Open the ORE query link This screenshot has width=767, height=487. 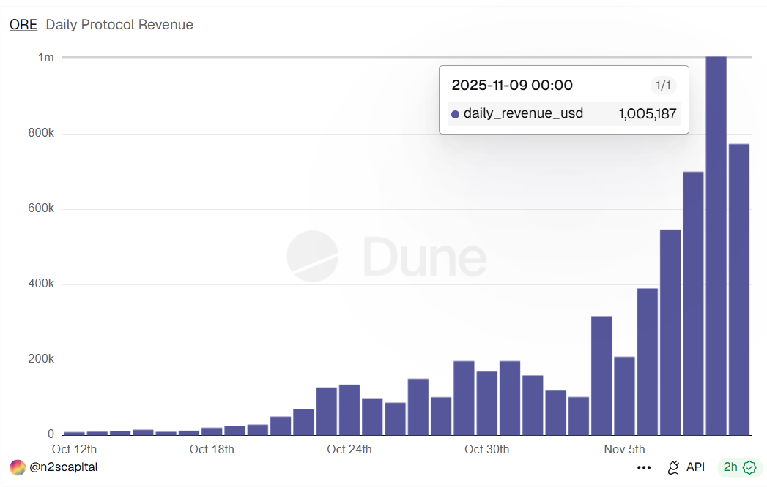(22, 24)
